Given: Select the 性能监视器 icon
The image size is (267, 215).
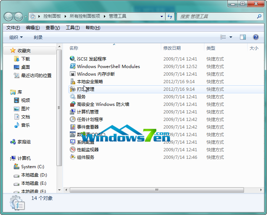Looking at the screenshot, I should click(x=72, y=149).
